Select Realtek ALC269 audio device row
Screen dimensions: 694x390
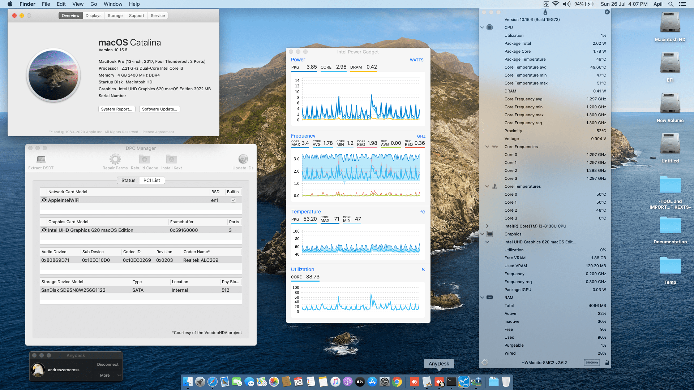coord(141,260)
